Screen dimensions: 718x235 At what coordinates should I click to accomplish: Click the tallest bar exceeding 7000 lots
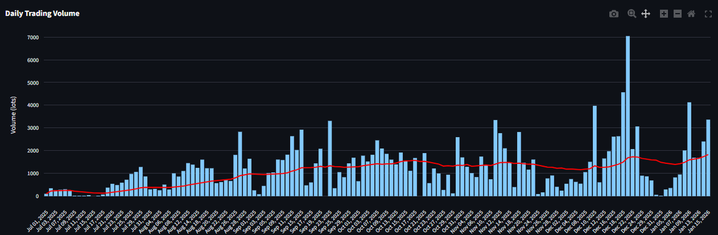point(628,116)
